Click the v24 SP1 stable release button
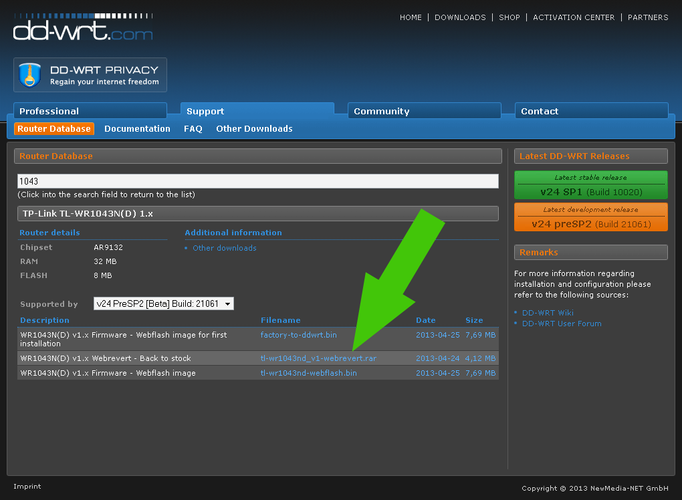Screen dimensions: 682x500 pos(590,184)
